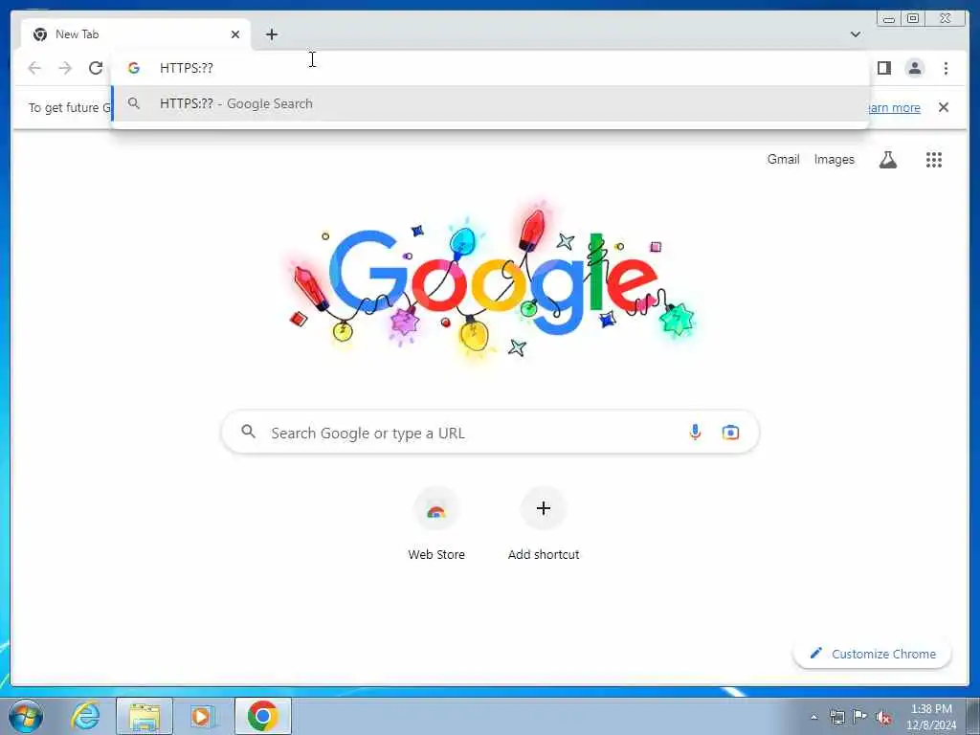
Task: Click into the address bar text HTTPS:??
Action: [x=187, y=68]
